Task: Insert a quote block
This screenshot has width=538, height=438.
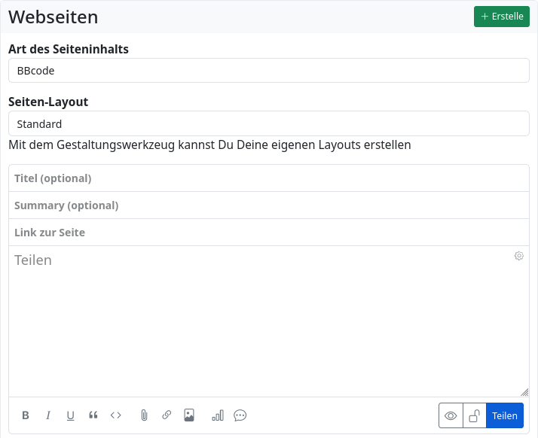Action: 93,415
